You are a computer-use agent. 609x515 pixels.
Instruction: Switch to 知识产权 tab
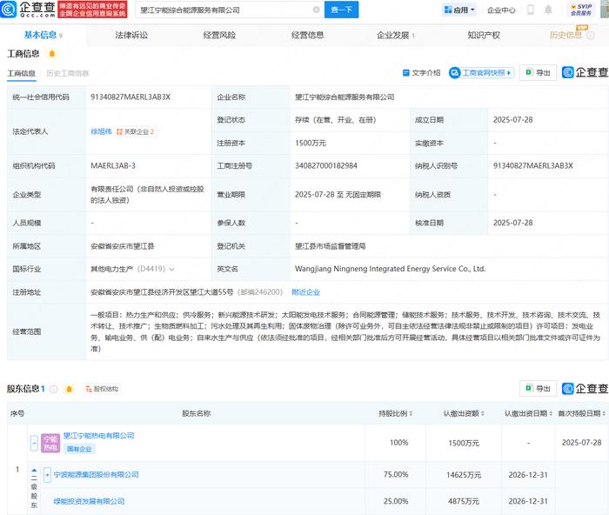[484, 36]
